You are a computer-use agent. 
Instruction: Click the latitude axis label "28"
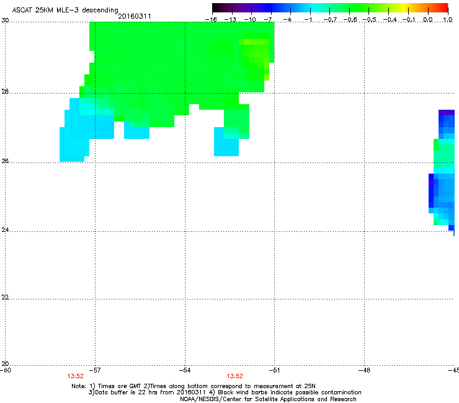tap(5, 91)
